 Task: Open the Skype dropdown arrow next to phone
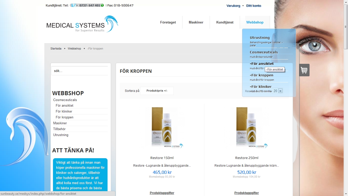pyautogui.click(x=77, y=5)
